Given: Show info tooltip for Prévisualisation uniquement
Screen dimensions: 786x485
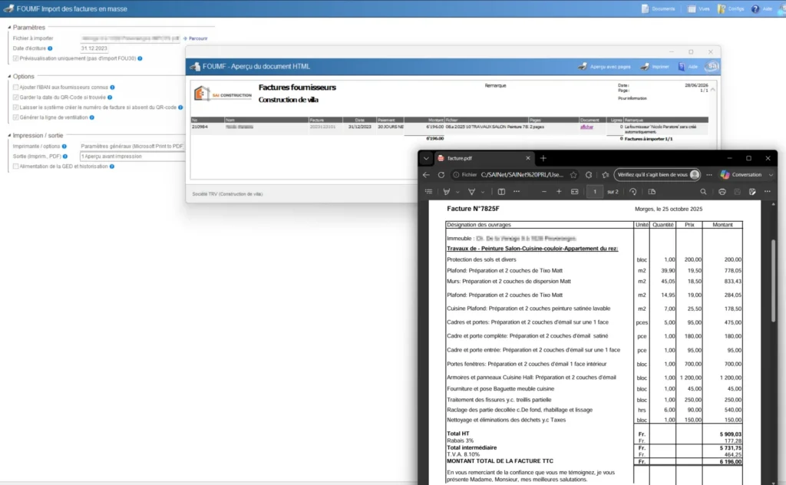Looking at the screenshot, I should pos(140,58).
